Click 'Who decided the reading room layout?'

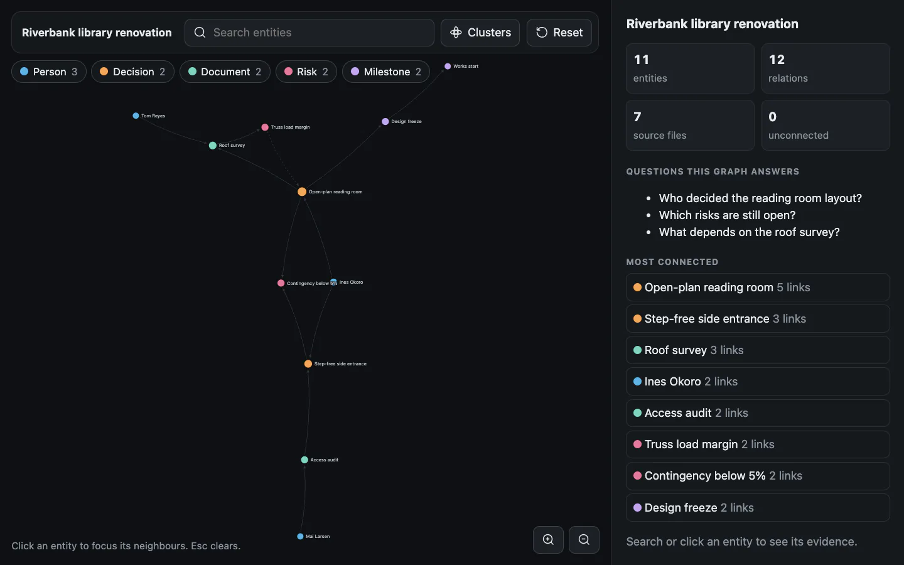[760, 198]
